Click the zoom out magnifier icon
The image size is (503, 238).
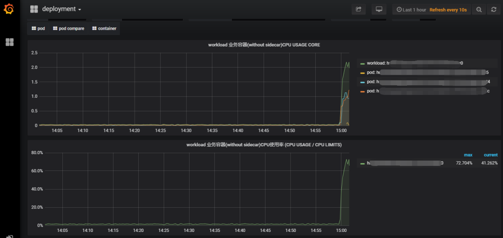(x=479, y=9)
